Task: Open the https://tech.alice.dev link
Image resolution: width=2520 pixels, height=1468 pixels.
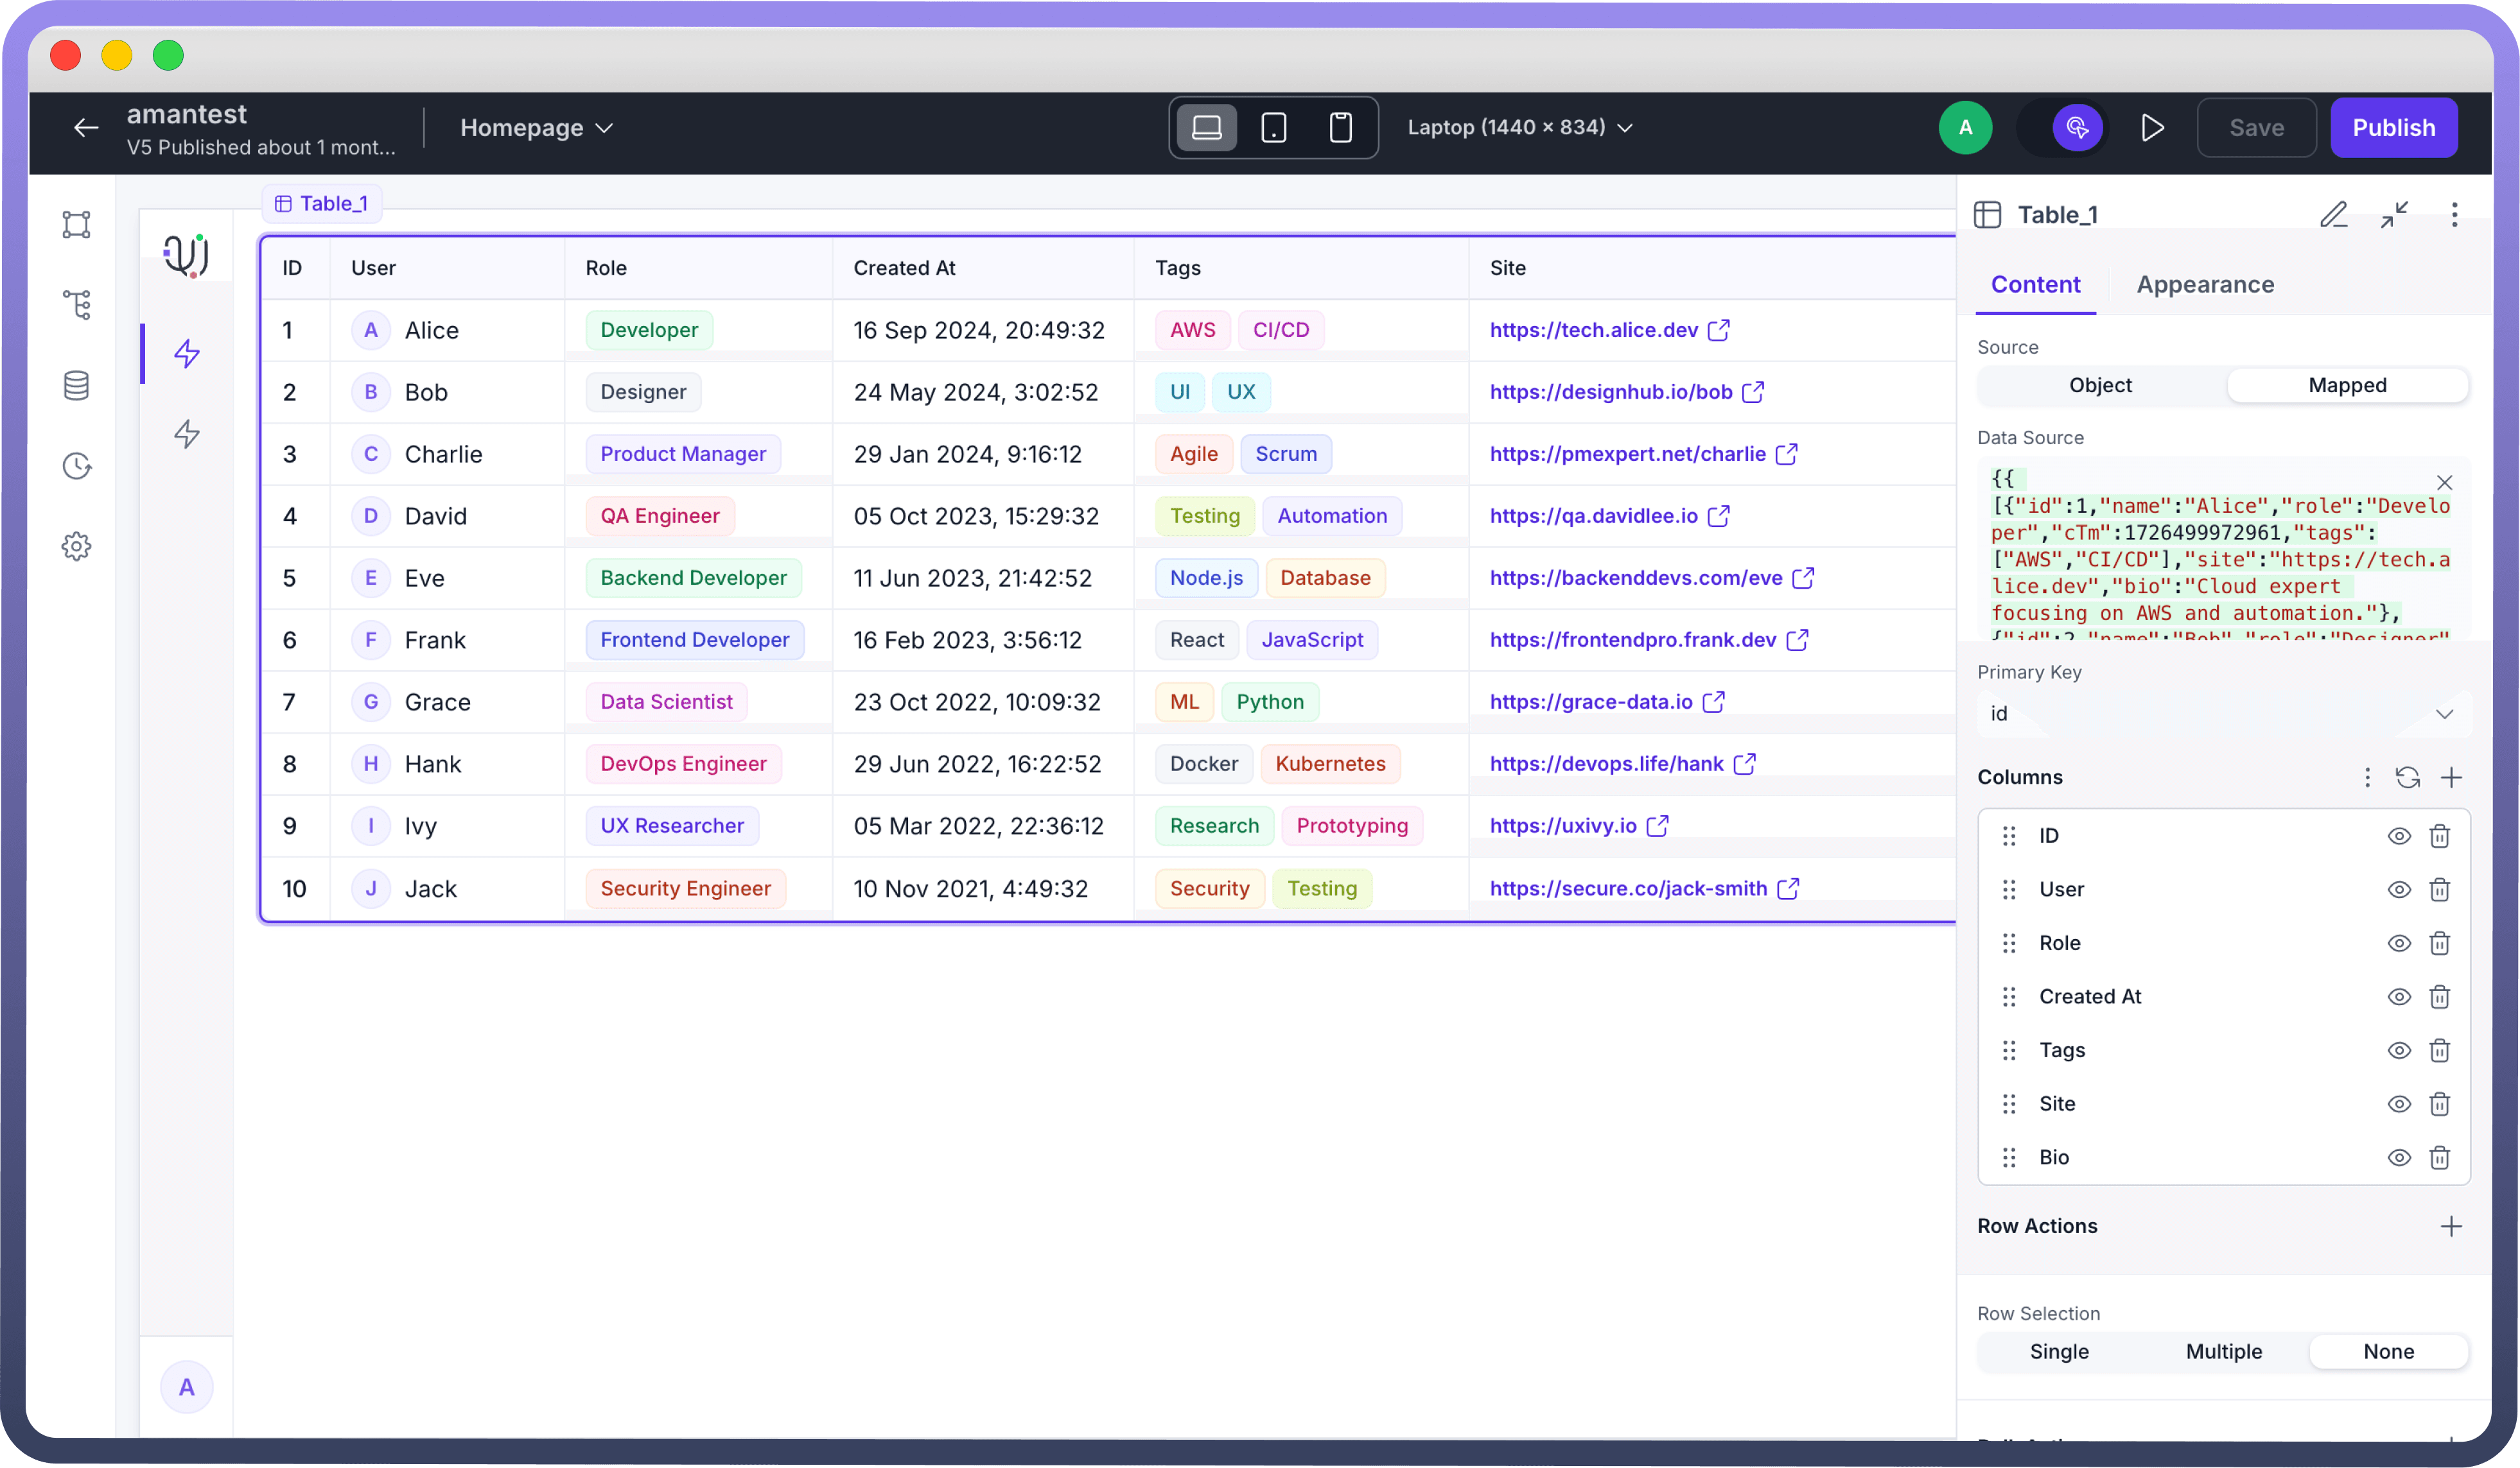Action: point(1593,330)
